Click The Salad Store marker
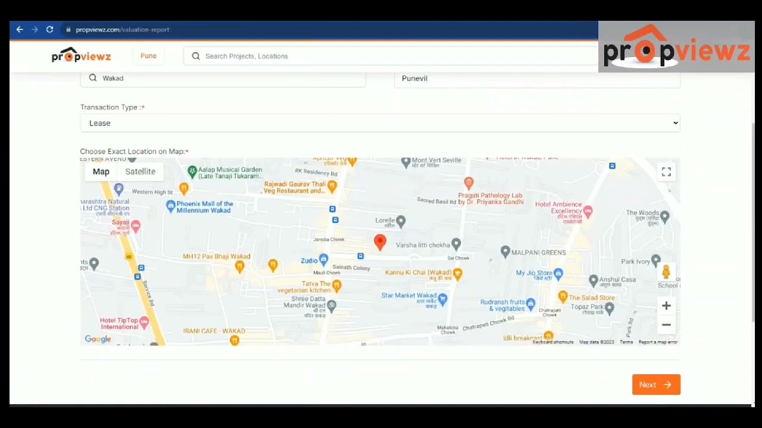 pyautogui.click(x=563, y=296)
